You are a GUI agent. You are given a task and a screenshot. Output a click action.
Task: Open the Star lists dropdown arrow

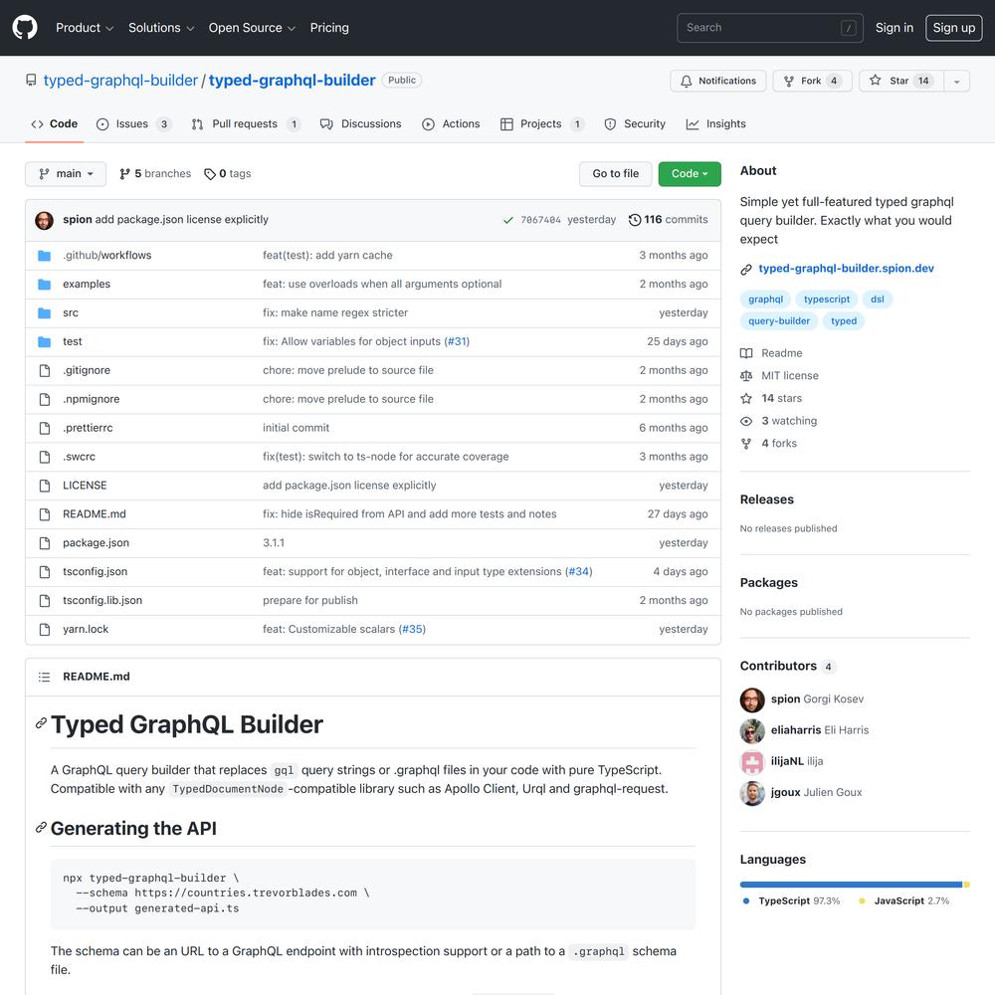956,81
